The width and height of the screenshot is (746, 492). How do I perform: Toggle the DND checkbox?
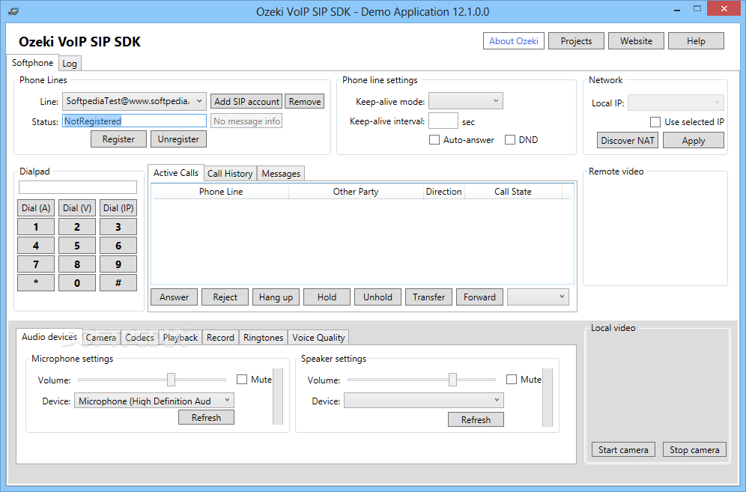tap(510, 140)
